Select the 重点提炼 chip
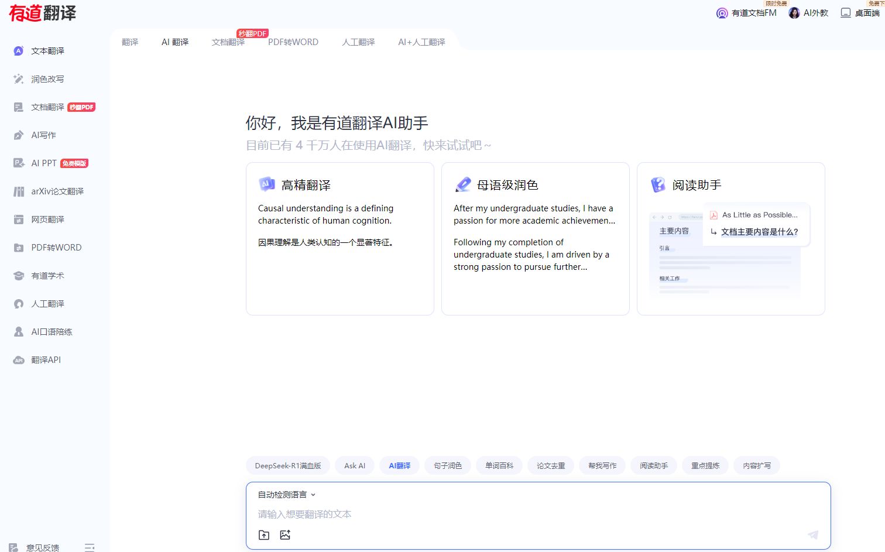 coord(705,466)
